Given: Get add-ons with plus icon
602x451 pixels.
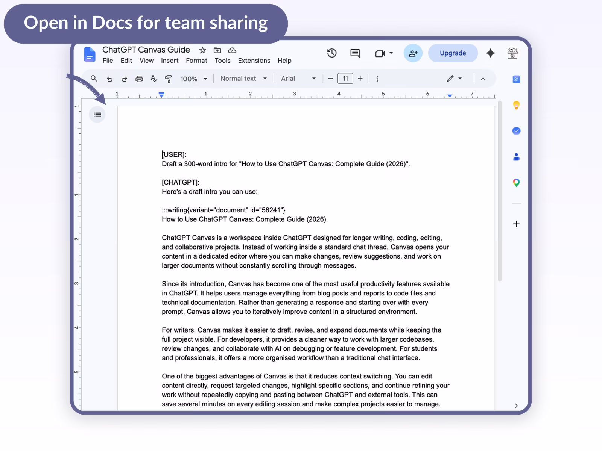Looking at the screenshot, I should pyautogui.click(x=516, y=224).
